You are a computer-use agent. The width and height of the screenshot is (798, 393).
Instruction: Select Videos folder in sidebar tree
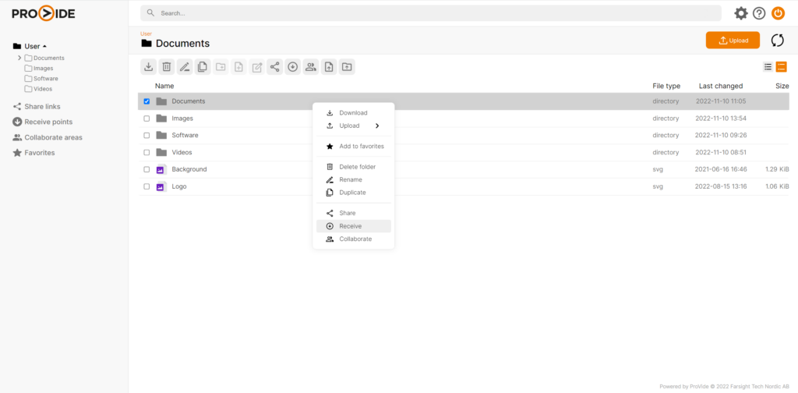tap(43, 89)
